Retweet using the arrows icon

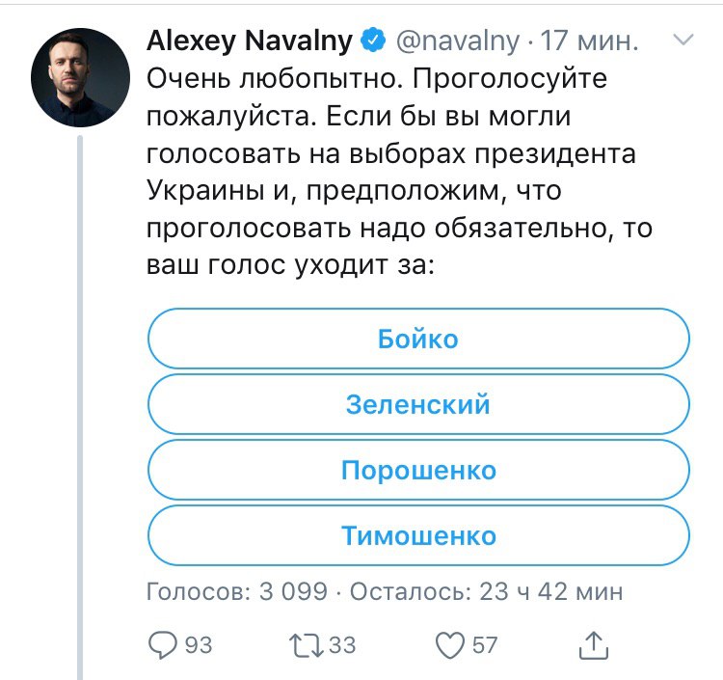tap(307, 645)
